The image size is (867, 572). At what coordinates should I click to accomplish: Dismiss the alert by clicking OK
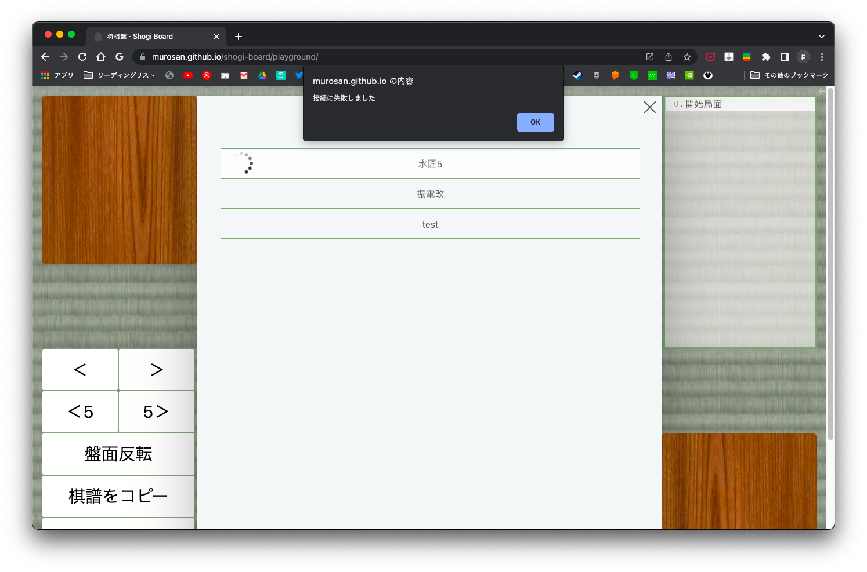[535, 122]
